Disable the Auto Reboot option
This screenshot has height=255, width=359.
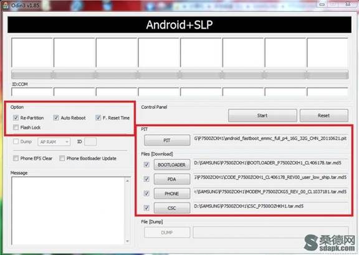click(56, 118)
